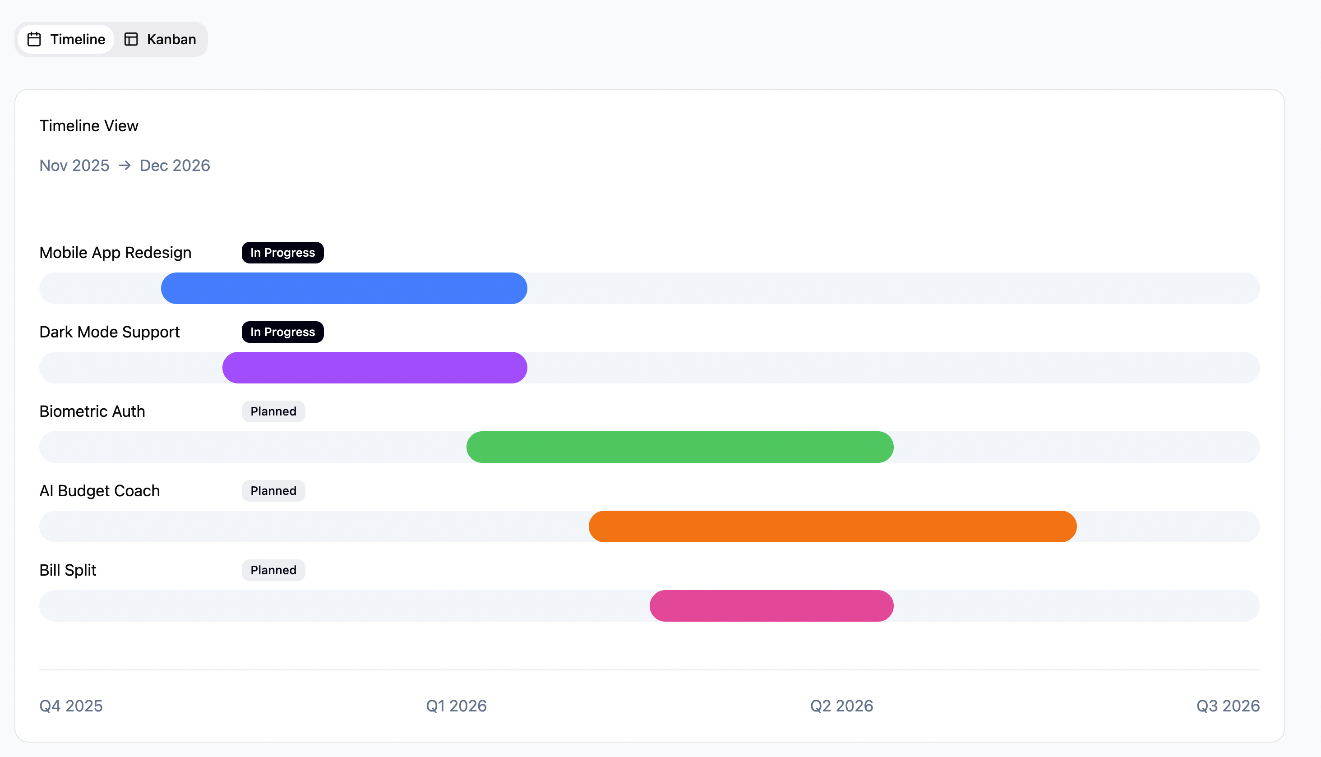
Task: Click the Q2 2026 axis marker
Action: pyautogui.click(x=841, y=706)
